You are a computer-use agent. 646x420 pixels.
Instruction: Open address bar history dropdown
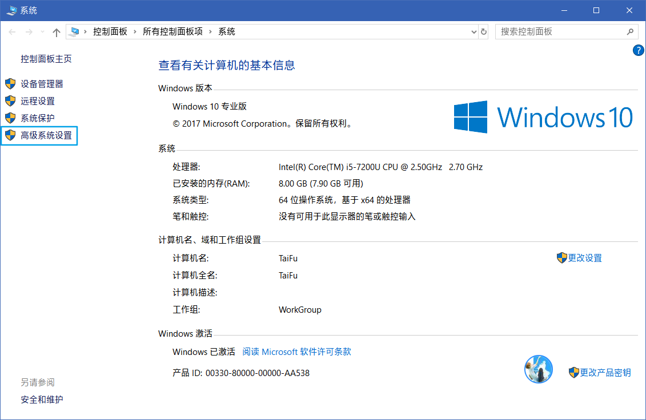click(474, 32)
